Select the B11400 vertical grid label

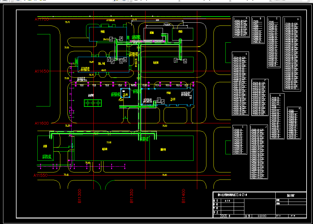pos(183,196)
